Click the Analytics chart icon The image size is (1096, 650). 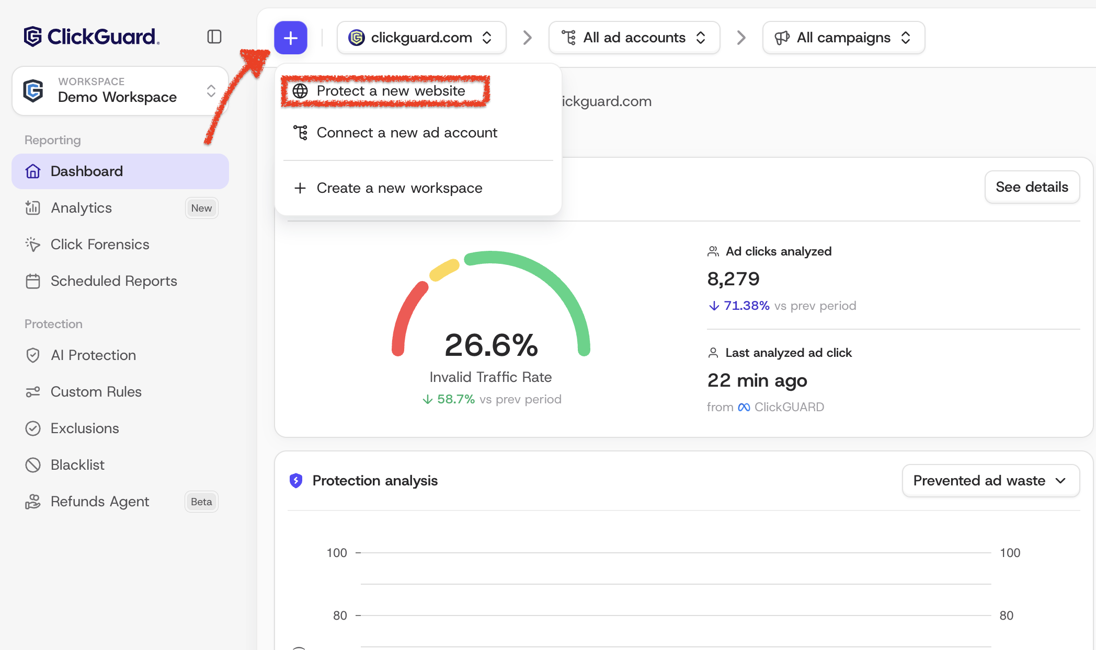click(33, 208)
